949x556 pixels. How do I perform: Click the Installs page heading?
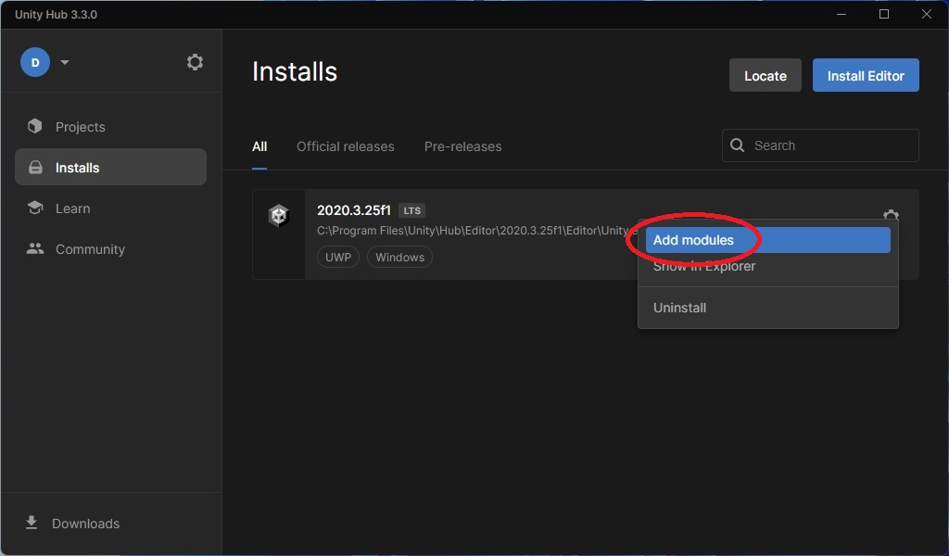click(x=295, y=71)
